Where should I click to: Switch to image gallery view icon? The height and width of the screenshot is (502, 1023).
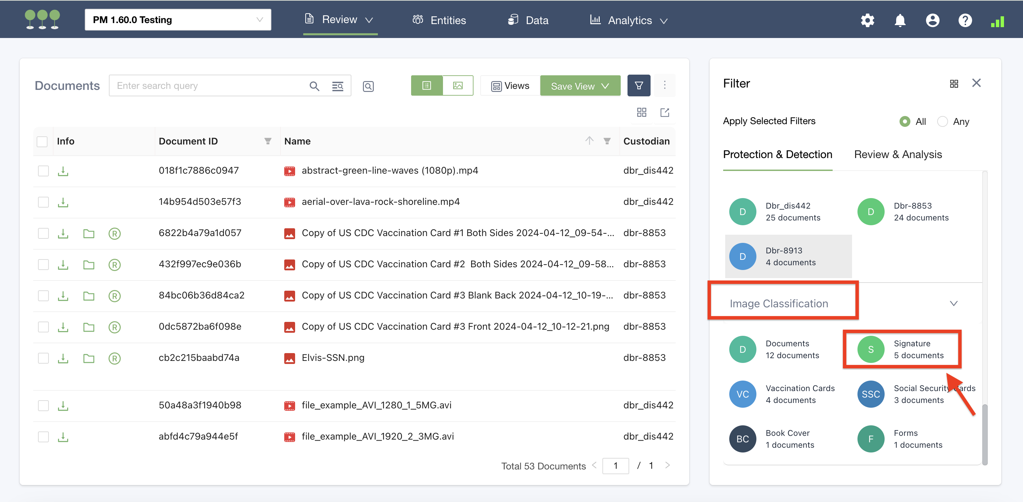[458, 86]
